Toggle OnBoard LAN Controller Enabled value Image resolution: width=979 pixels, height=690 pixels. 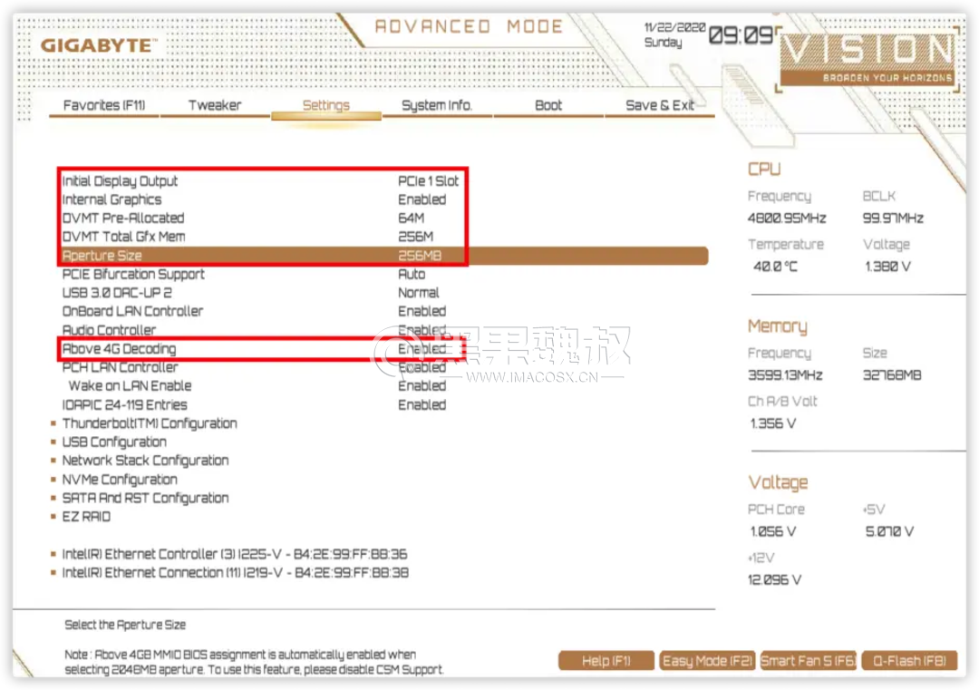[x=422, y=311]
